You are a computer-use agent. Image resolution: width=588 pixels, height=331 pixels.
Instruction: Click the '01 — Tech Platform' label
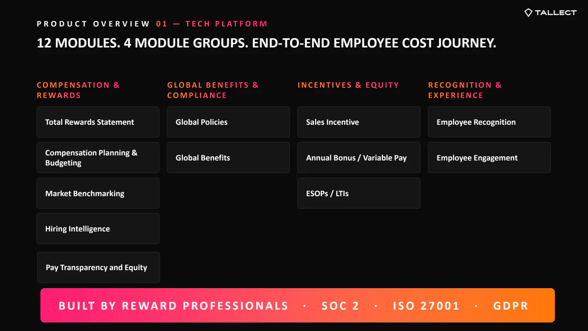pos(212,24)
